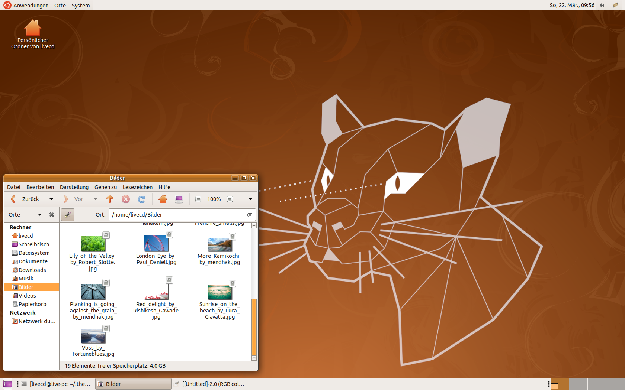Clear the location field with the erase icon

250,215
